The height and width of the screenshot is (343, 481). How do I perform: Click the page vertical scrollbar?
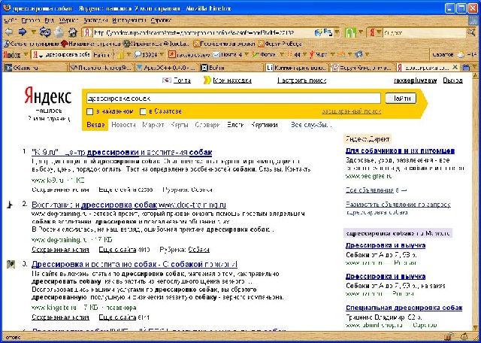(476, 201)
